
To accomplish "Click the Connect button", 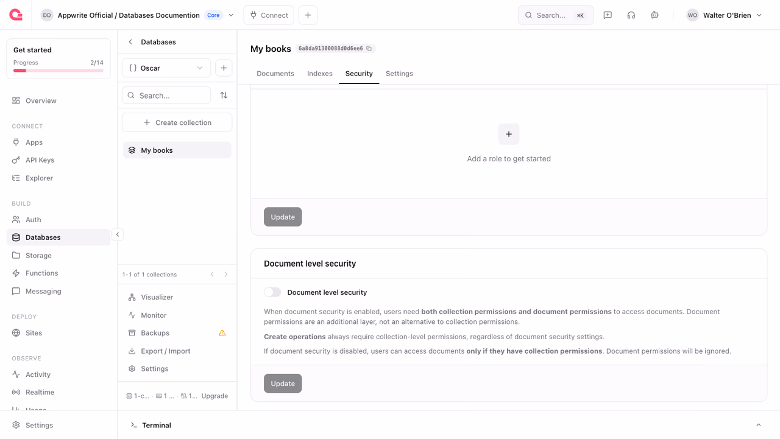I will point(269,15).
